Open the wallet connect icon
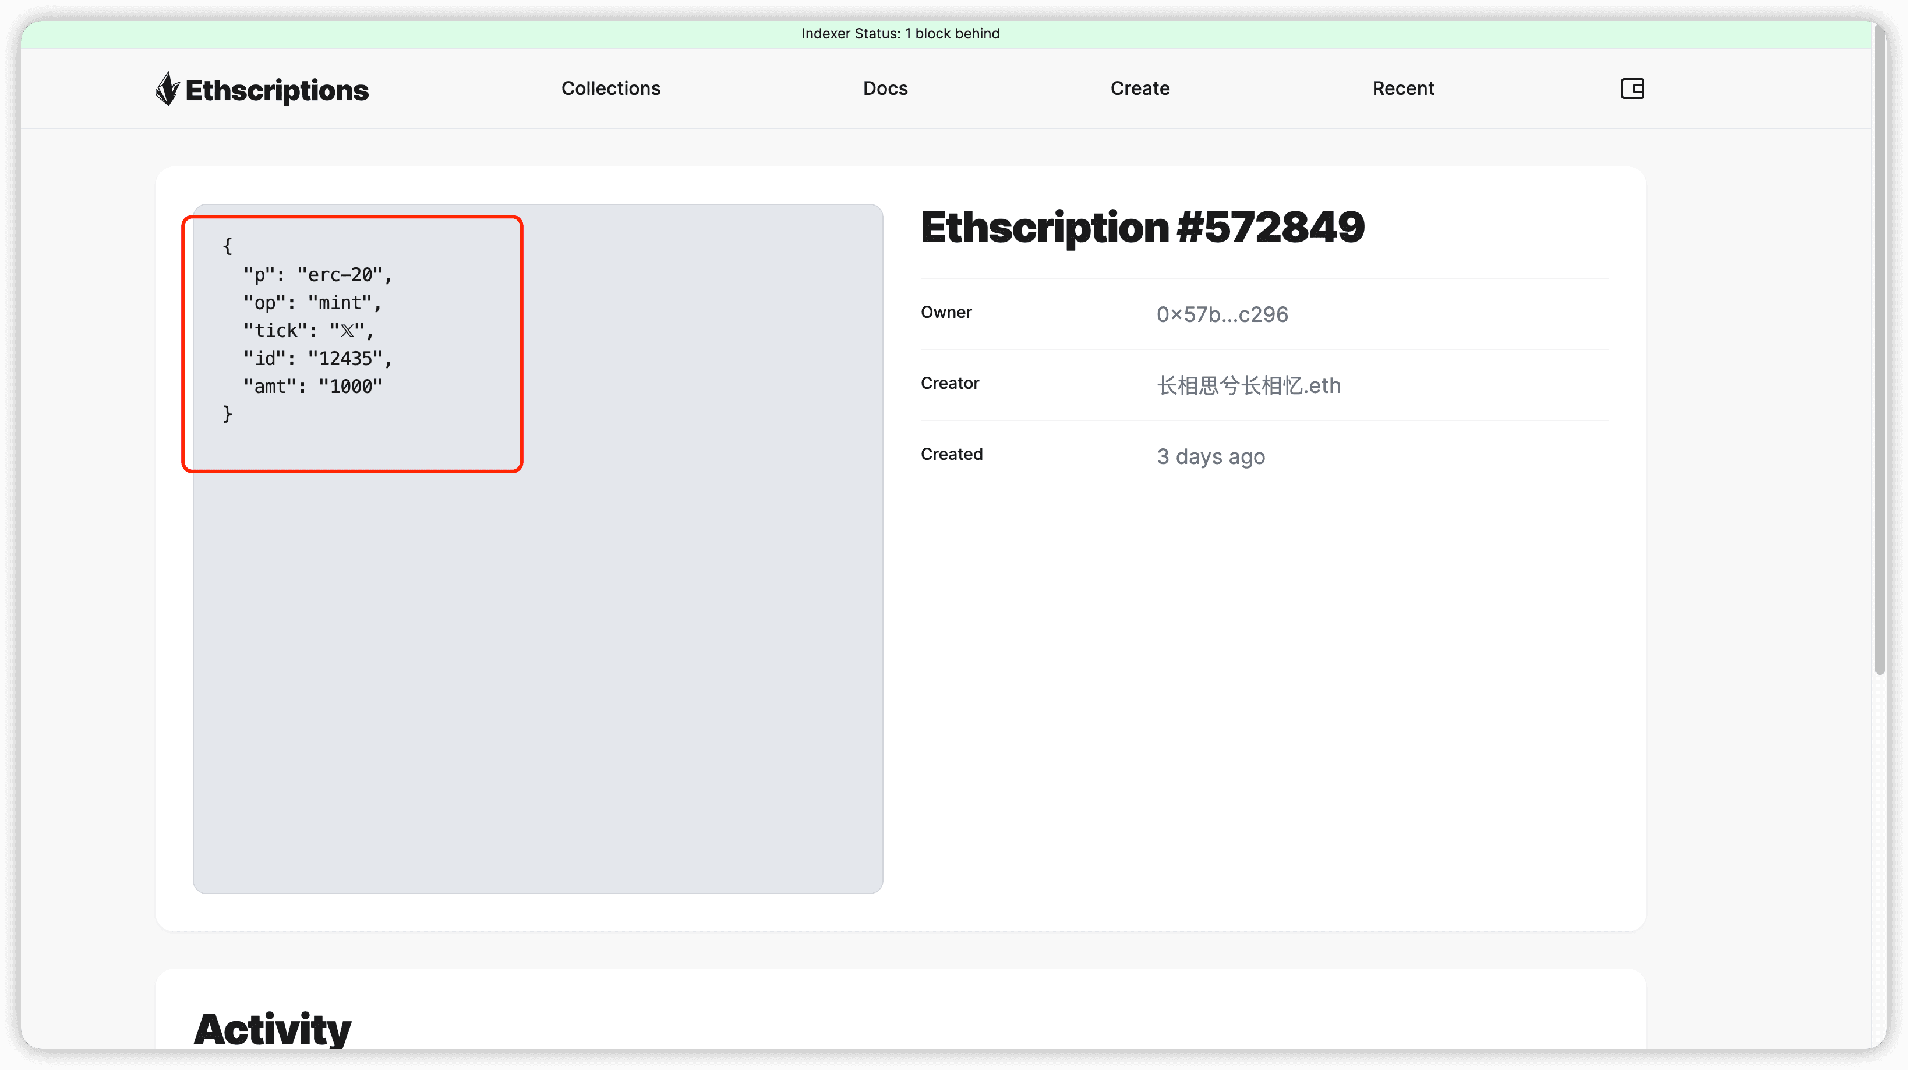 [x=1632, y=89]
